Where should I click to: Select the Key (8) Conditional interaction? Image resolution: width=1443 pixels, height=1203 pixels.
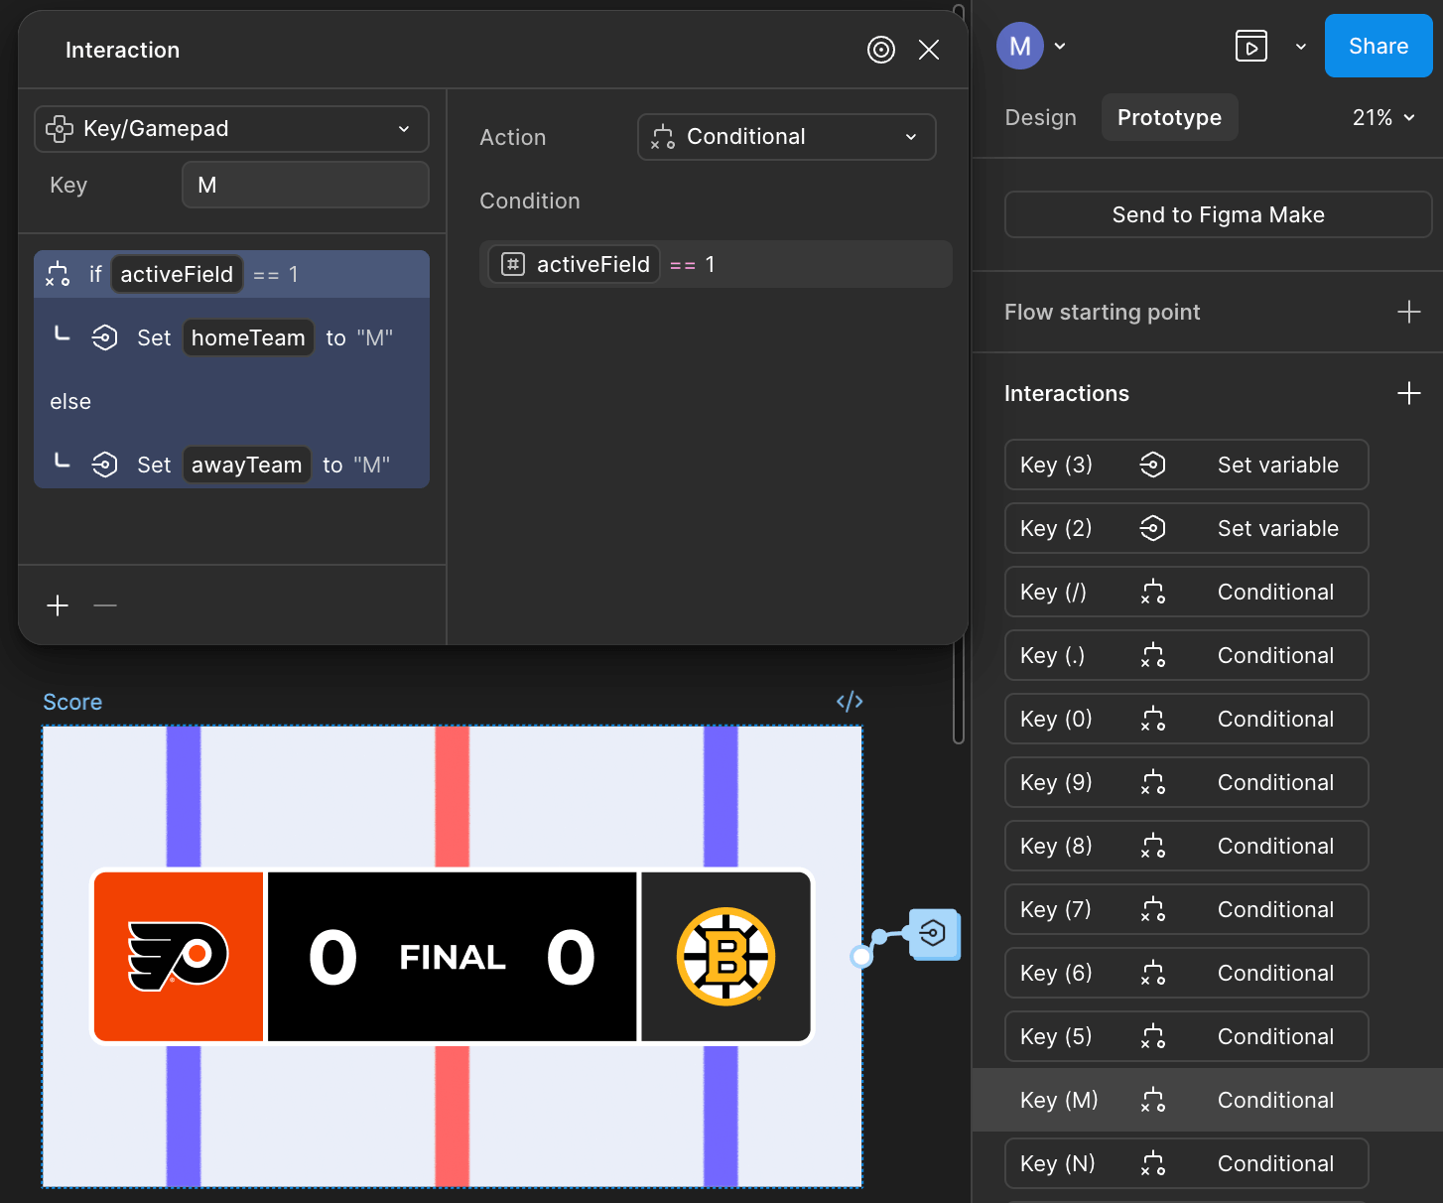(x=1186, y=846)
